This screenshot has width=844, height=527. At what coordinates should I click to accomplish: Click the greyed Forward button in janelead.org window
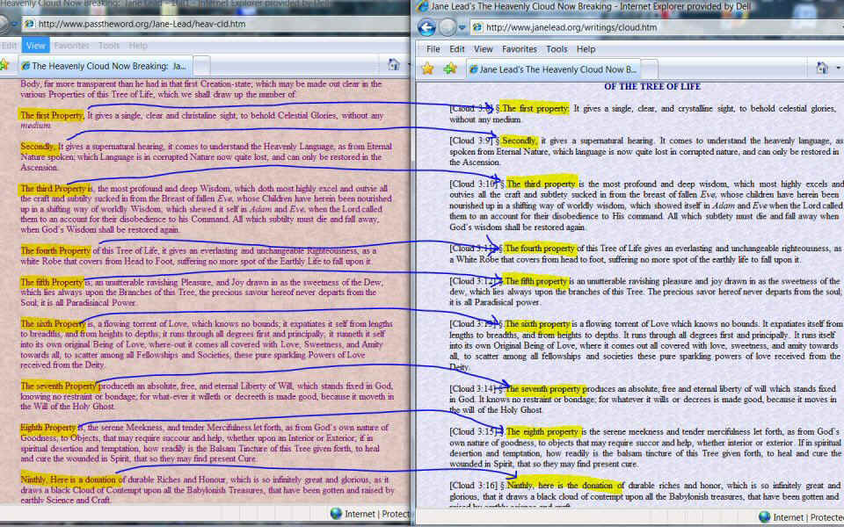447,27
